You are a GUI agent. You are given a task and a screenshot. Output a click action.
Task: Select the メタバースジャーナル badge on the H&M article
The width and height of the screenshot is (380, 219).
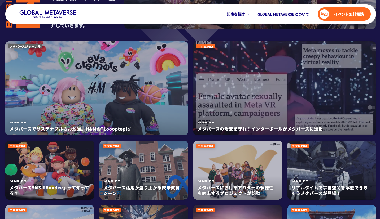click(x=25, y=46)
